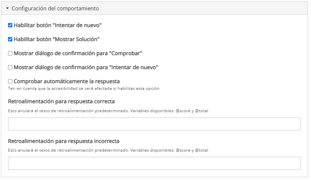Select the help text under correct feedback label

click(108, 111)
